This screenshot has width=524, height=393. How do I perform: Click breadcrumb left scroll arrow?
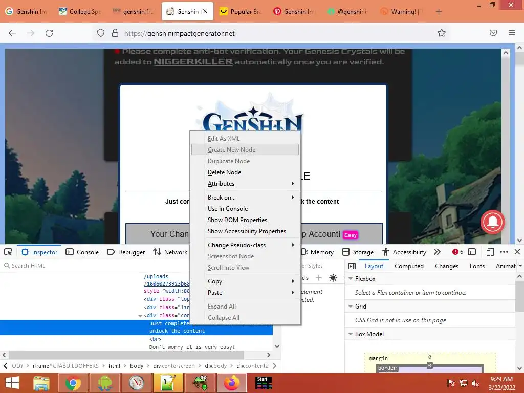[x=5, y=366]
